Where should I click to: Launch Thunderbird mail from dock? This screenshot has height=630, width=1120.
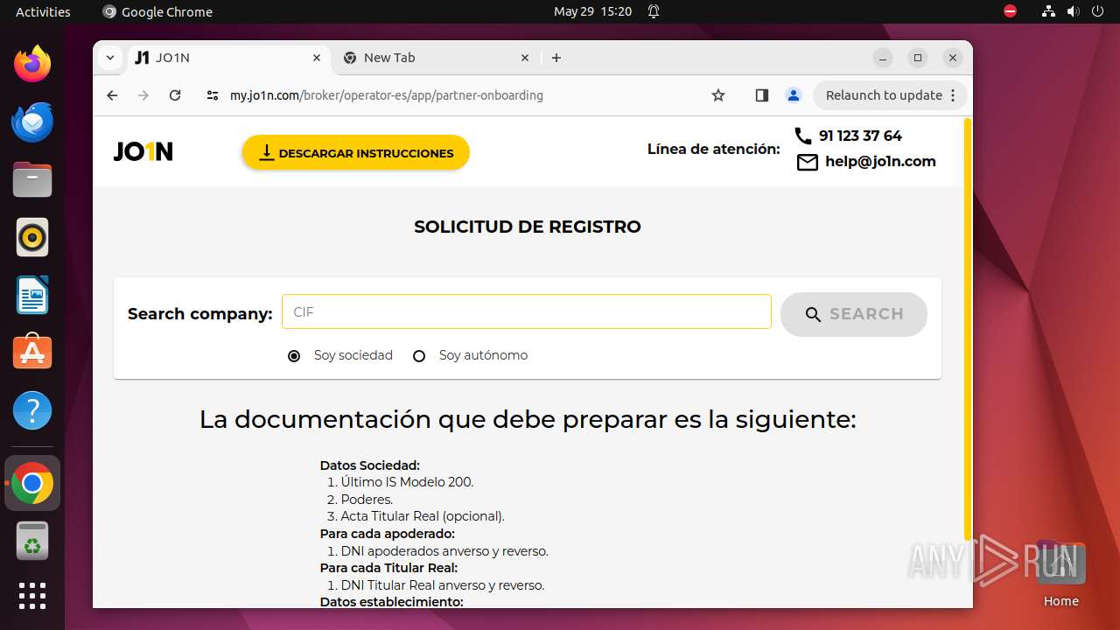pyautogui.click(x=32, y=122)
